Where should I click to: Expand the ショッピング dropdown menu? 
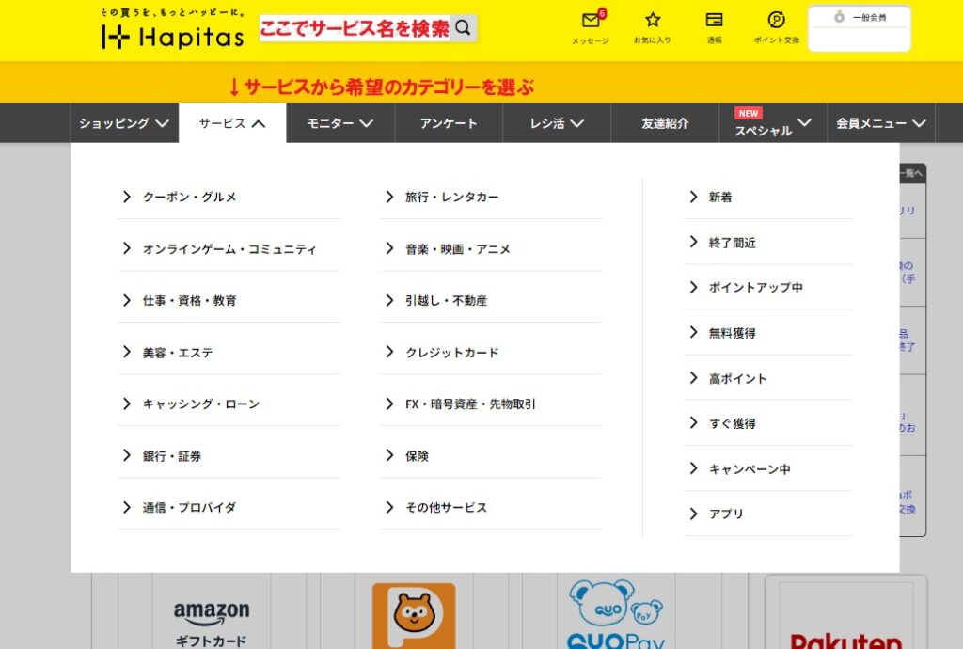[x=124, y=123]
